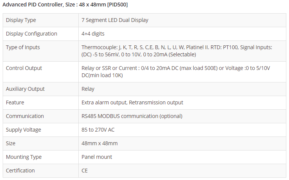Click the Display Configuration label

(31, 34)
